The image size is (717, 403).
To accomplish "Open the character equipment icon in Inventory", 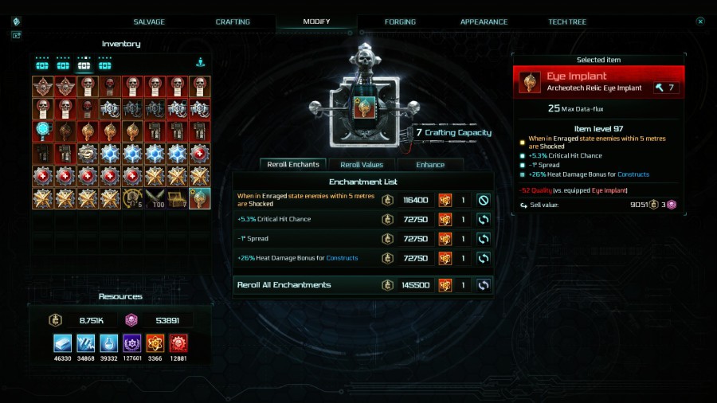I will click(x=200, y=63).
